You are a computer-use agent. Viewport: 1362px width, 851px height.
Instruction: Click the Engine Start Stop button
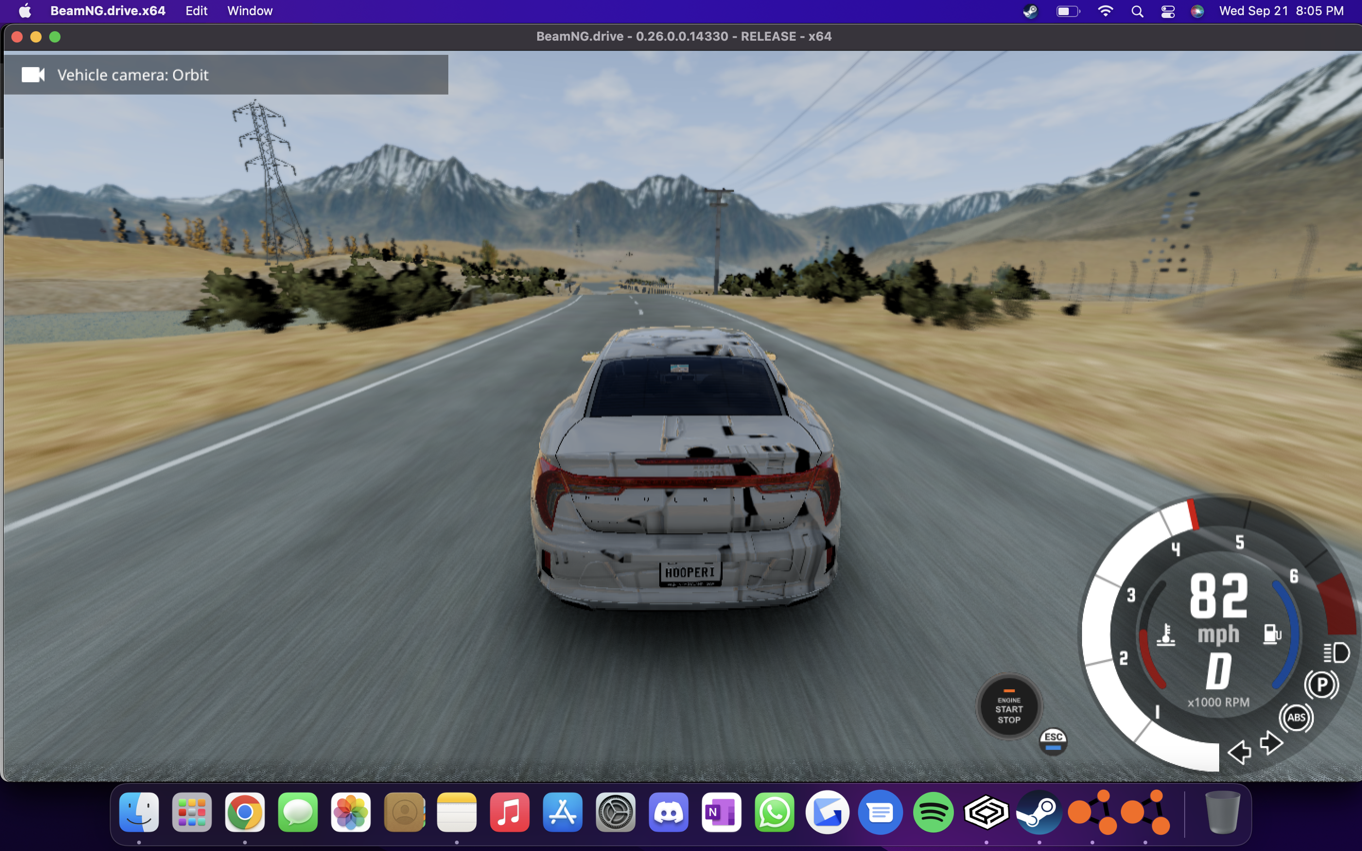[1009, 707]
